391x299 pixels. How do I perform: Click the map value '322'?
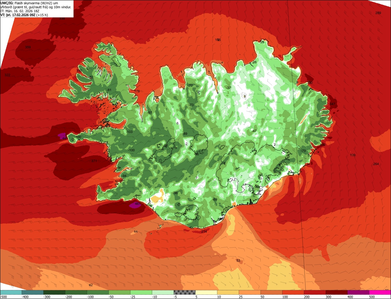[7, 75]
